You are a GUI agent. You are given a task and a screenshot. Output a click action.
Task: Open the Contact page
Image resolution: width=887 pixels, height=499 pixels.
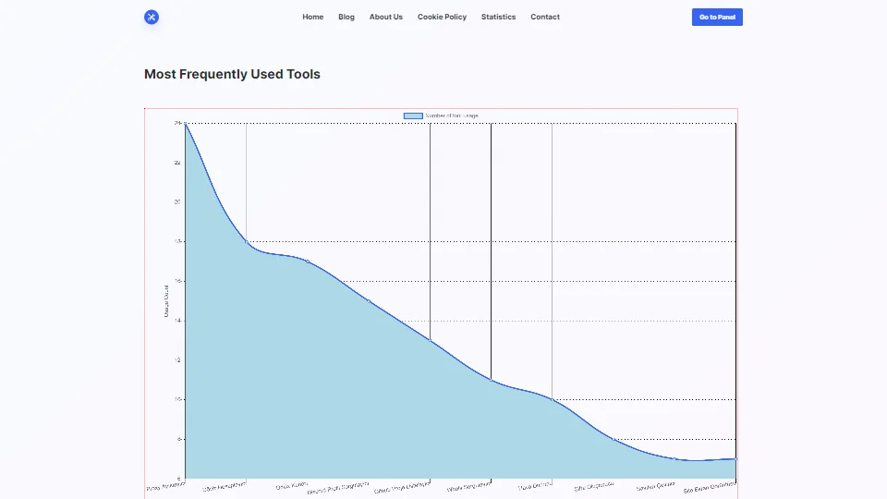[545, 17]
